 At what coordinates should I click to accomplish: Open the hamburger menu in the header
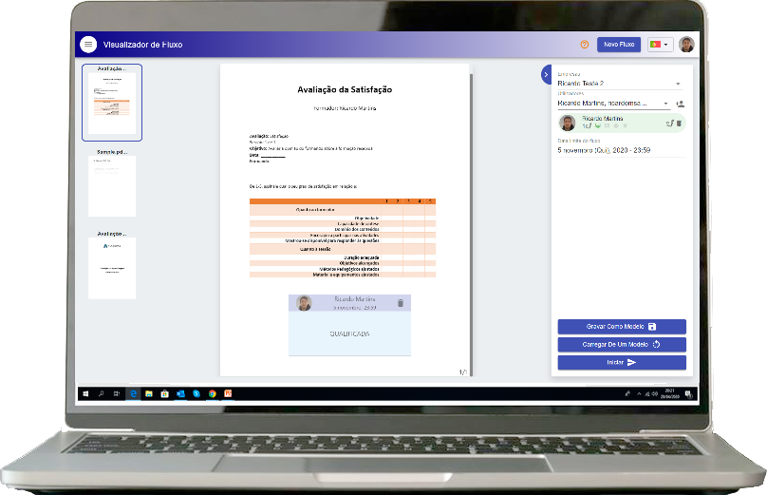click(88, 45)
